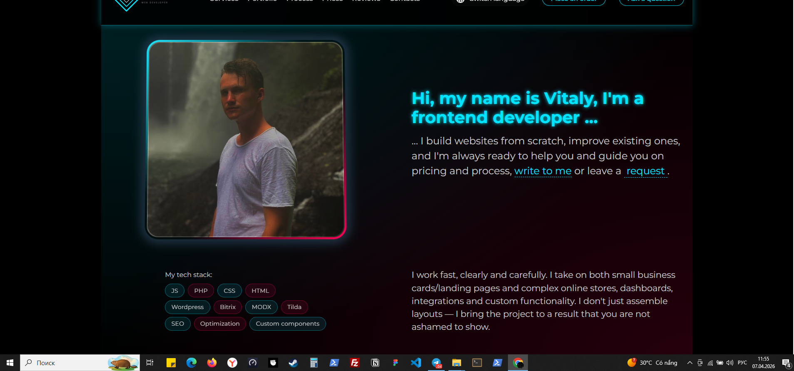794x371 pixels.
Task: Open Telegram from the taskbar
Action: coord(436,363)
